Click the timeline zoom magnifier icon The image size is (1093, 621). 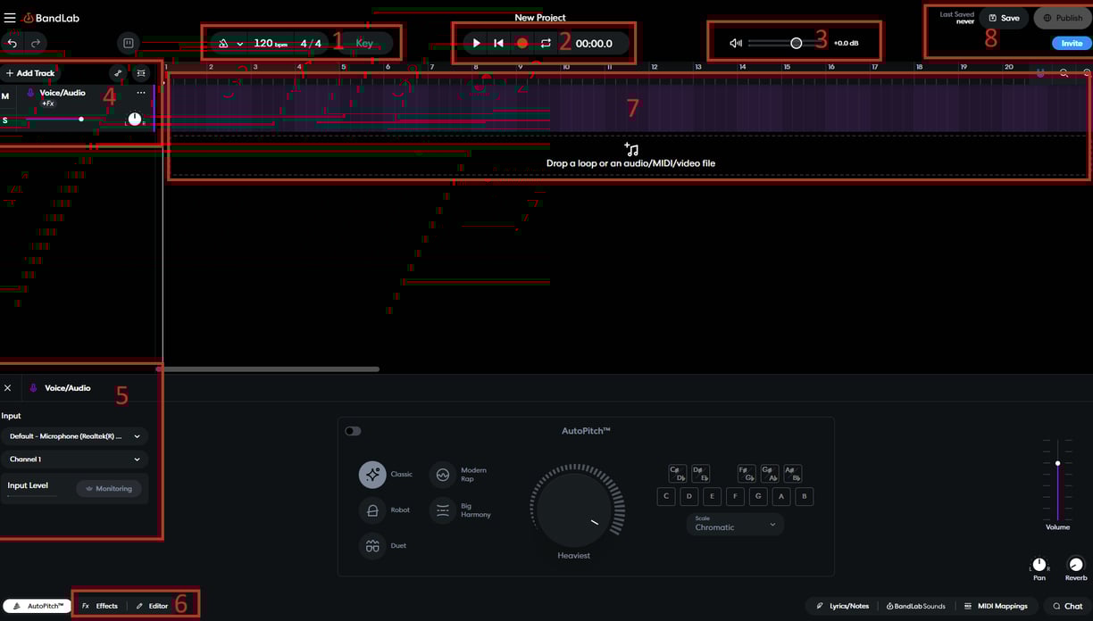tap(1064, 73)
